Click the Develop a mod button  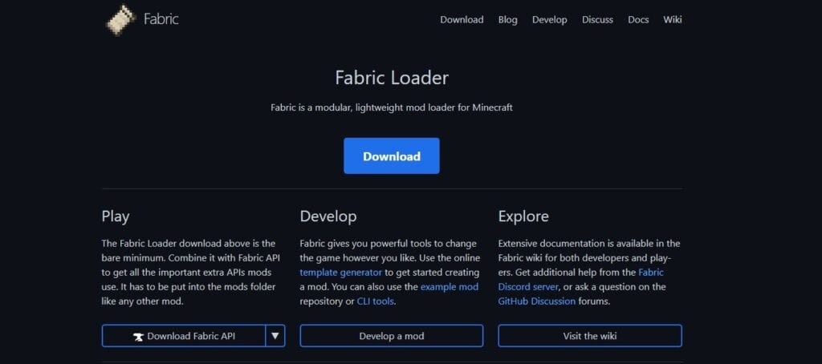pos(391,336)
